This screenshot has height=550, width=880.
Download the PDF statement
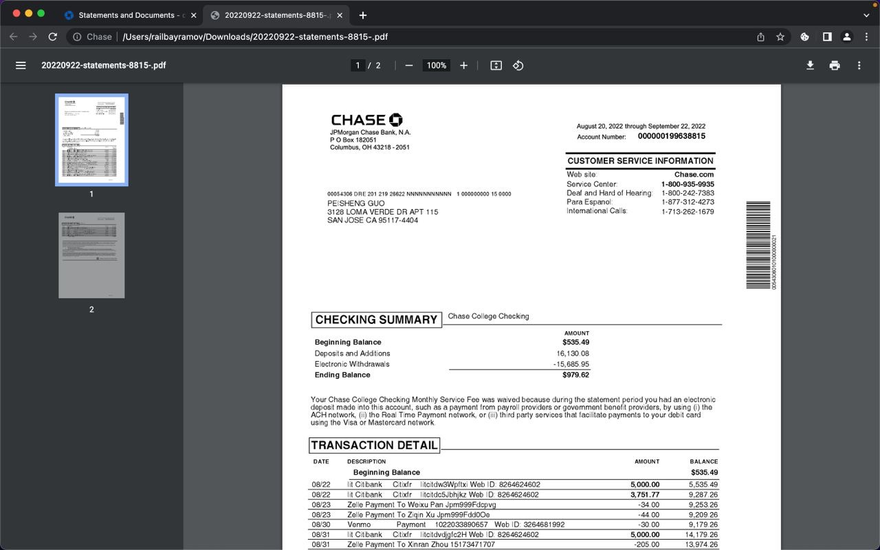click(810, 65)
